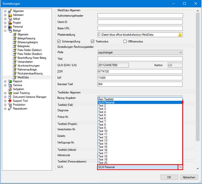
Task: Collapse the Belege tree node
Action: coord(5,30)
